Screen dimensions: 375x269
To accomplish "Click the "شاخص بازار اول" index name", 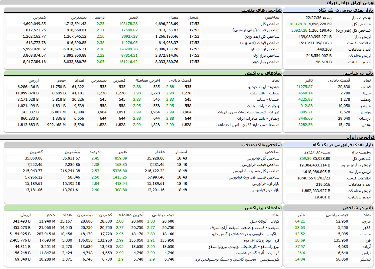I will click(x=267, y=55).
